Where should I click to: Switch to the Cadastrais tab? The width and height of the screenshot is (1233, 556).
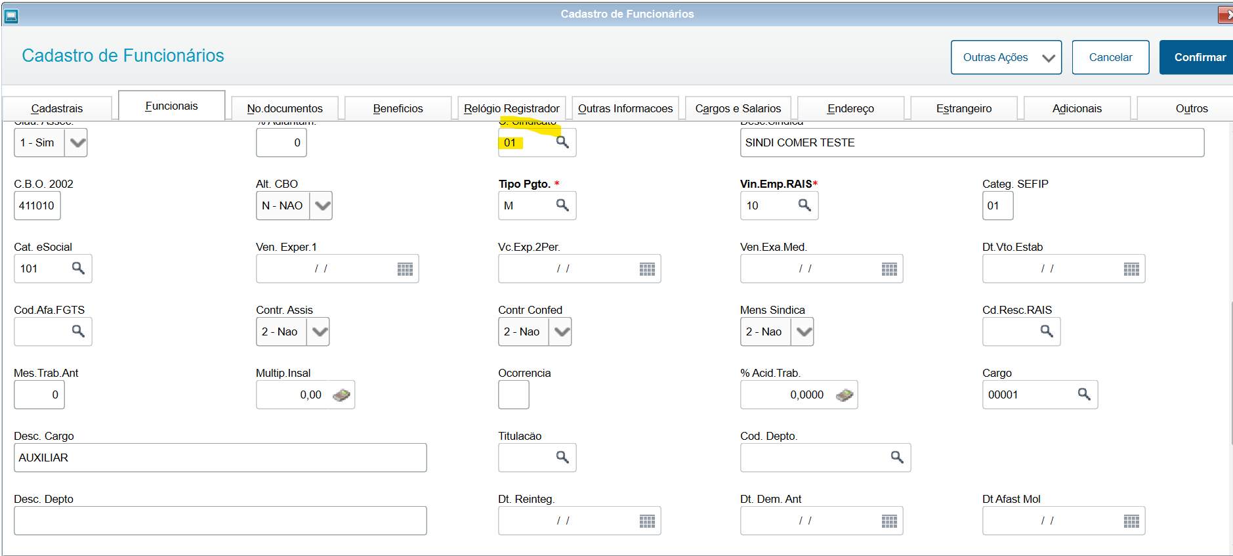(57, 108)
